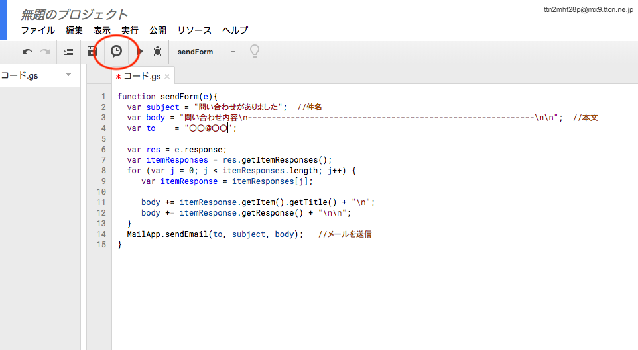Open the リソース menu
638x350 pixels.
point(194,30)
